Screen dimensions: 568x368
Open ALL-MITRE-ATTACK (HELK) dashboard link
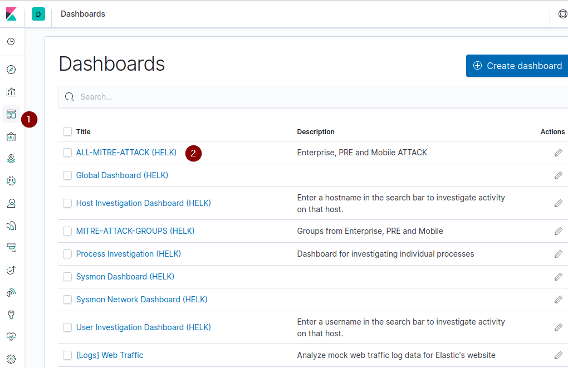point(126,153)
